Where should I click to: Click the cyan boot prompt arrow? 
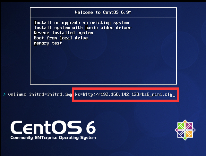click(4, 94)
